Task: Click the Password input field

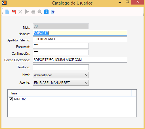Action: (x=61, y=46)
